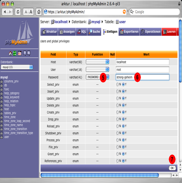Screen dimensions: 182x183
Task: Open phpMyAdmin documentation question-mark icon
Action: pyautogui.click(x=24, y=53)
